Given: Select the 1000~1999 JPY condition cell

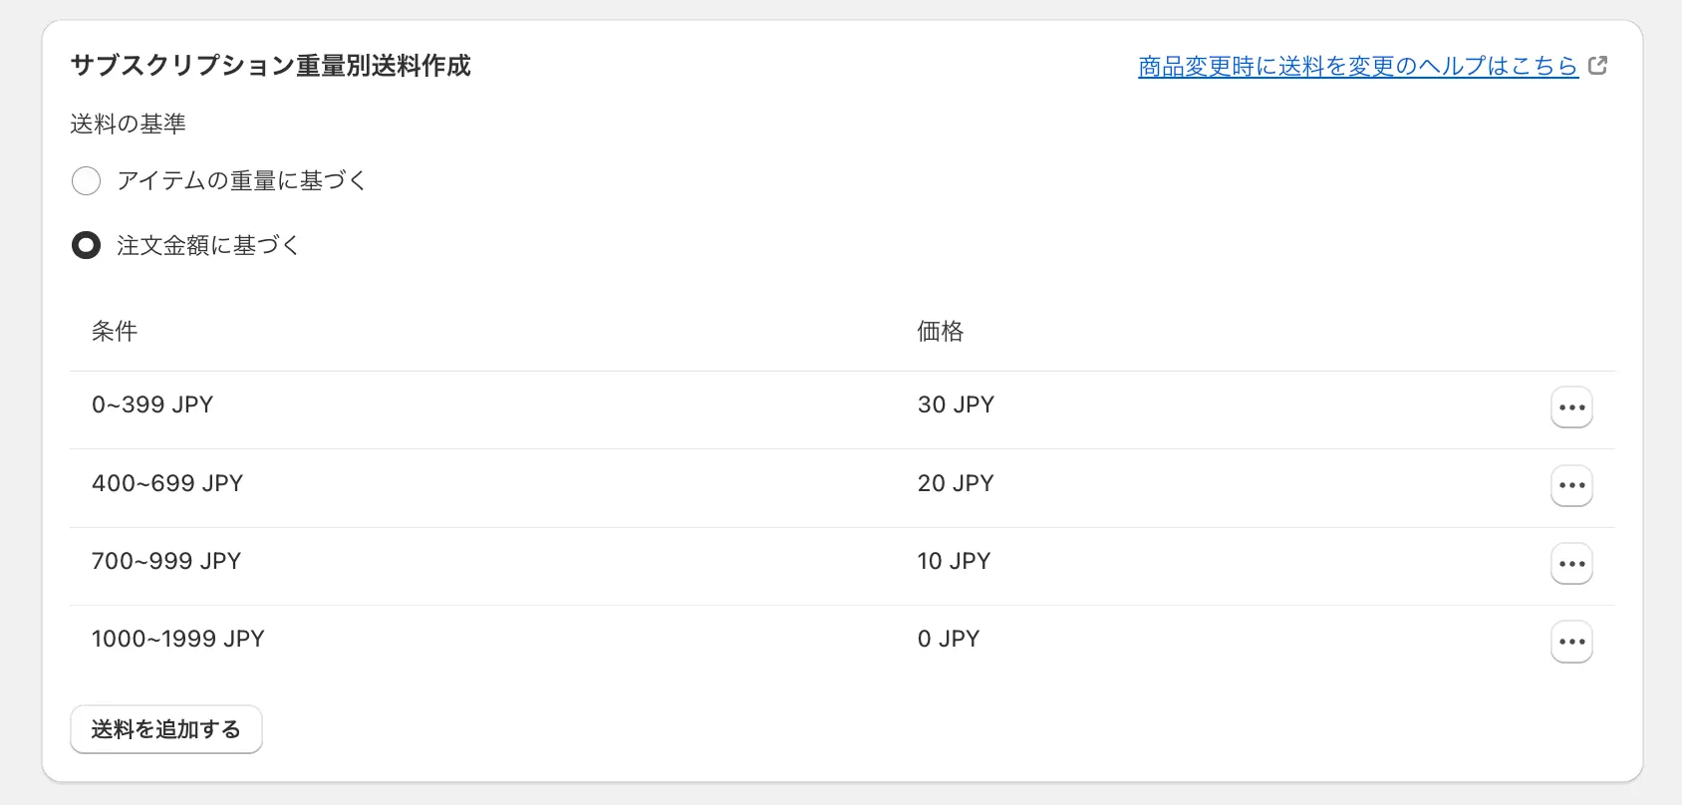Looking at the screenshot, I should tap(178, 639).
